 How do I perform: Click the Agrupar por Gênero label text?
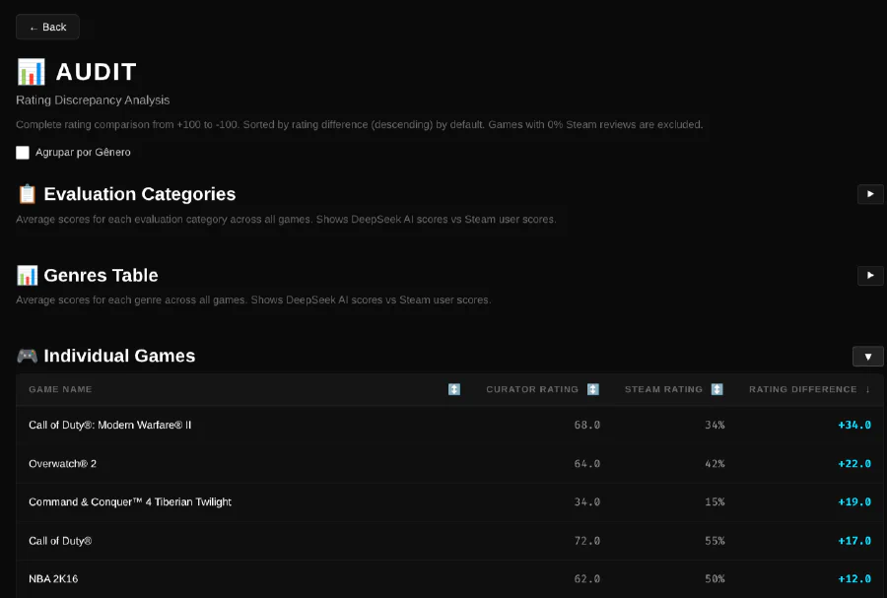83,153
